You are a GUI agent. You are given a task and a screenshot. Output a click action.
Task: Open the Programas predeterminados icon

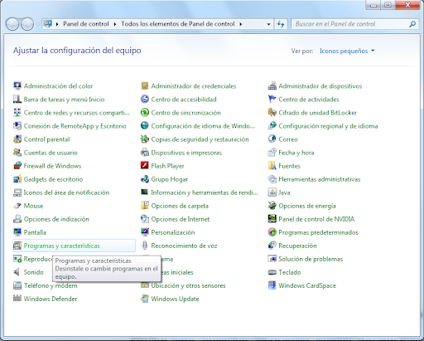coord(272,232)
